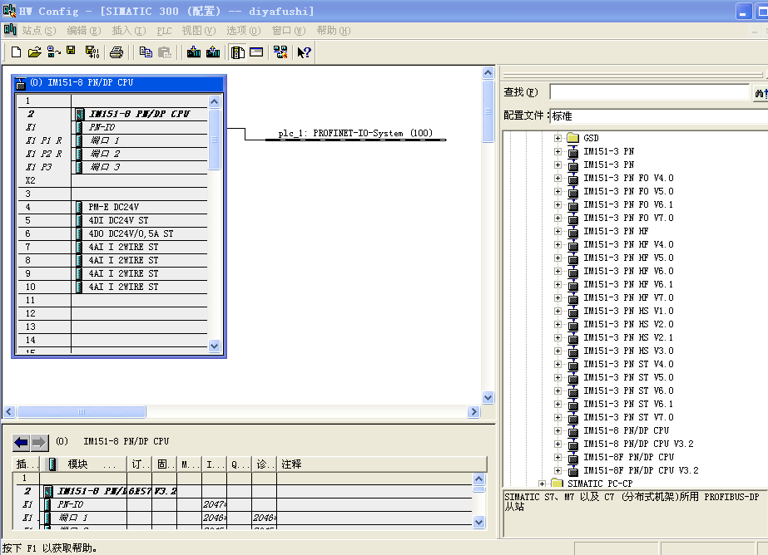Screen dimensions: 768x555
Task: Activate the context help question-mark arrow
Action: coord(304,52)
